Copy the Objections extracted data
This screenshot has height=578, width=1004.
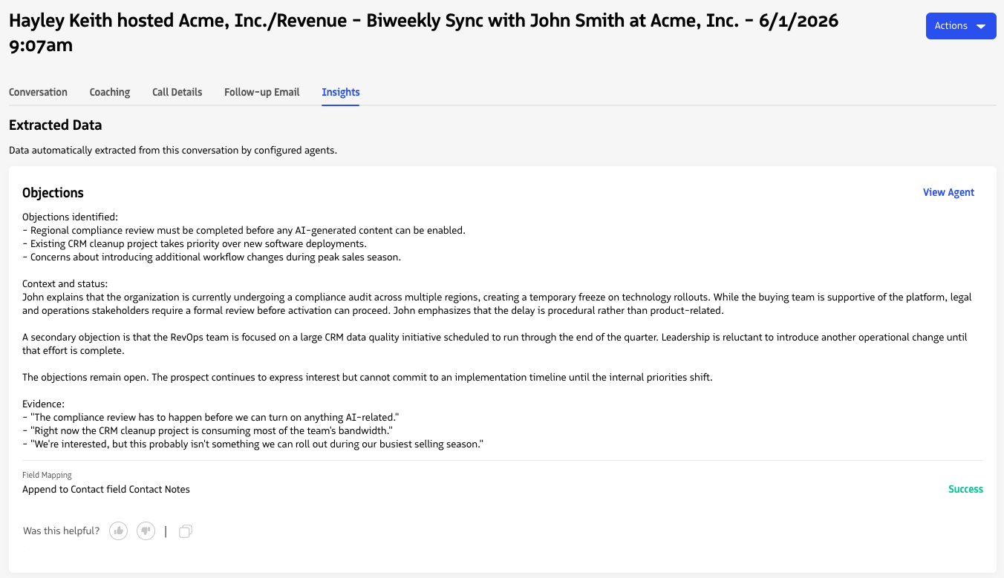tap(186, 531)
